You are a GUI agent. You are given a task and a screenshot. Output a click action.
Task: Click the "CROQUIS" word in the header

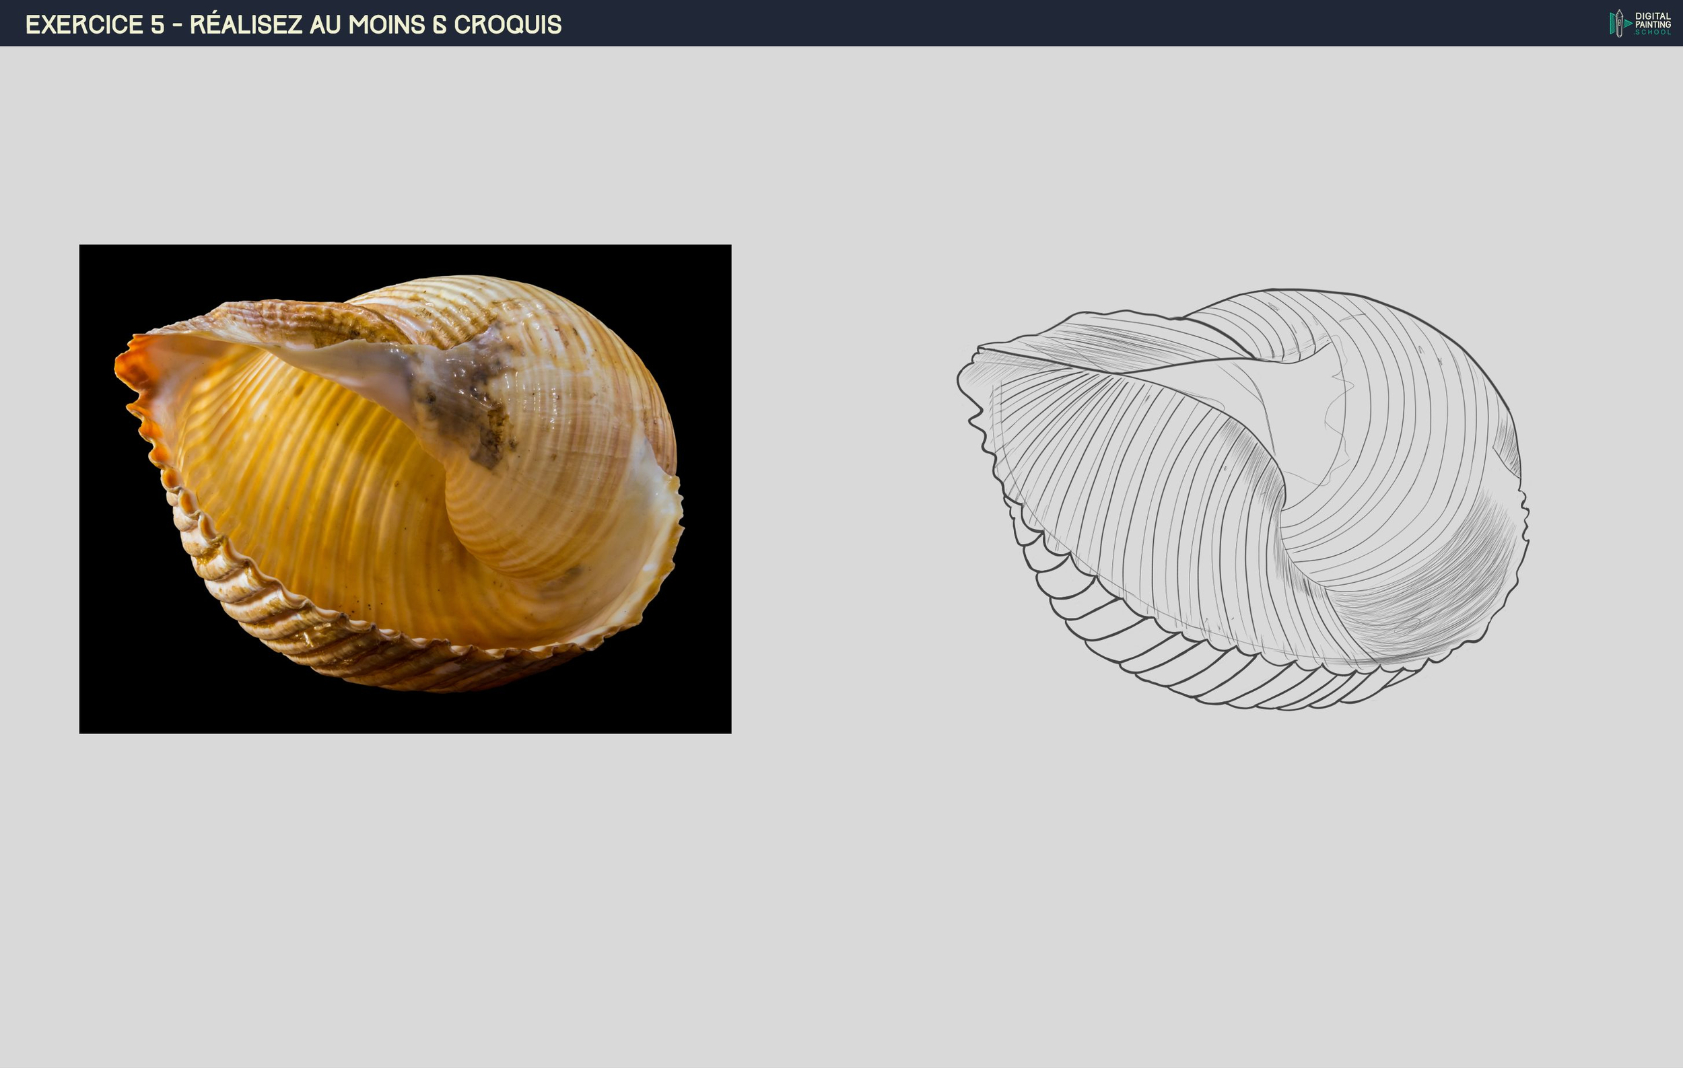508,24
